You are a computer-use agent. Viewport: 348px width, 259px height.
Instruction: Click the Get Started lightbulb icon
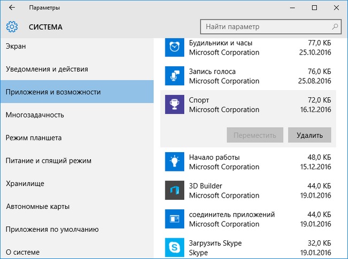tap(175, 162)
